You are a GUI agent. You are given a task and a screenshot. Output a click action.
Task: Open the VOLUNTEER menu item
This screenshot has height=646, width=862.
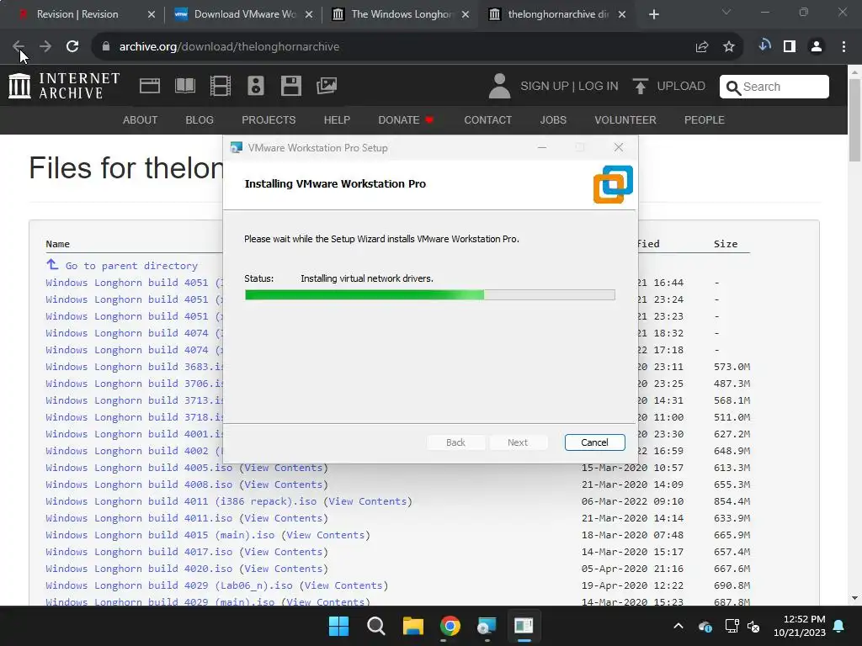(x=625, y=119)
